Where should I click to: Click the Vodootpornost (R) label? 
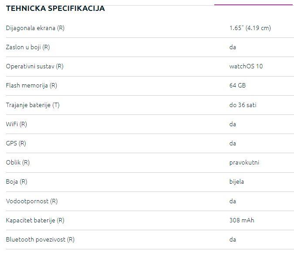tap(32, 201)
